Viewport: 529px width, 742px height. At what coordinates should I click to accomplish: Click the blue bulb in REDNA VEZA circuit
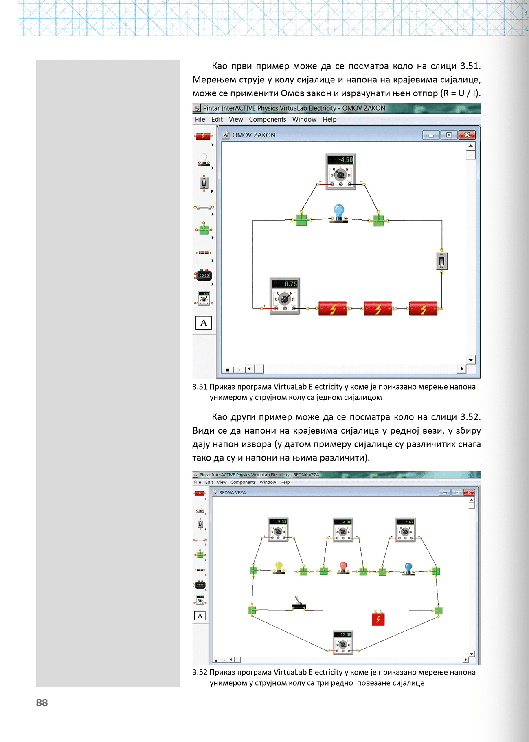tap(408, 568)
